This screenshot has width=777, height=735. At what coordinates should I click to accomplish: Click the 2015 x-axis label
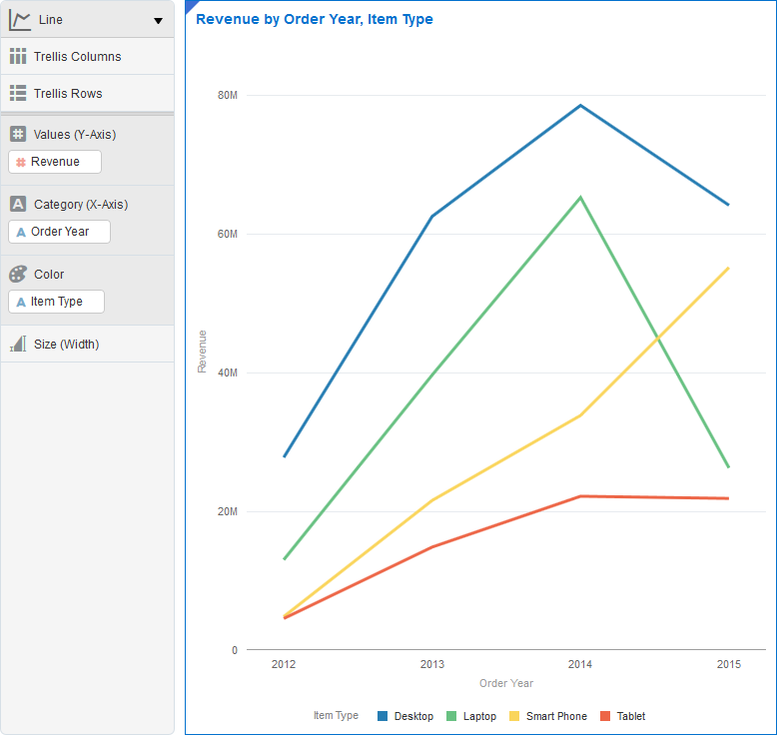728,664
